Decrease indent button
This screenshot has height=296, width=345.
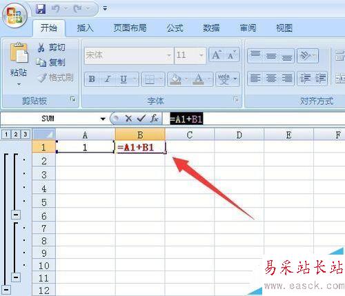point(305,78)
